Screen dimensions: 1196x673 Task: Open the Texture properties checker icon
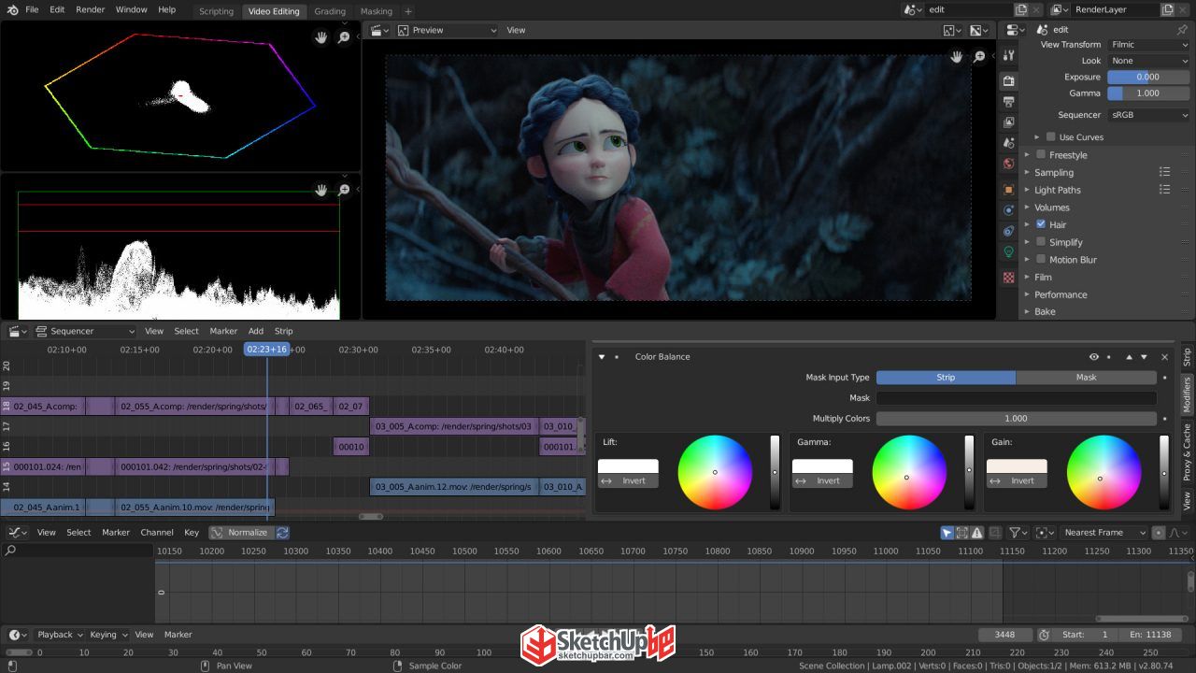pos(1009,278)
